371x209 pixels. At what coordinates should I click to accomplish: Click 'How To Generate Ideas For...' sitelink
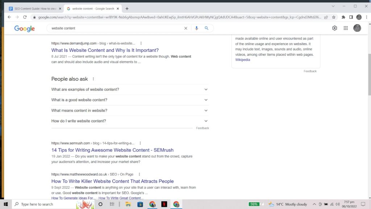(x=73, y=198)
